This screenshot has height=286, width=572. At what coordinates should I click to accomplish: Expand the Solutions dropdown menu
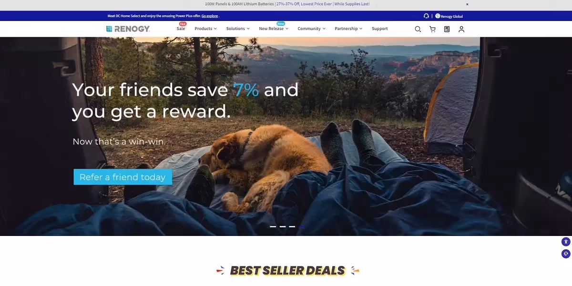click(x=238, y=29)
